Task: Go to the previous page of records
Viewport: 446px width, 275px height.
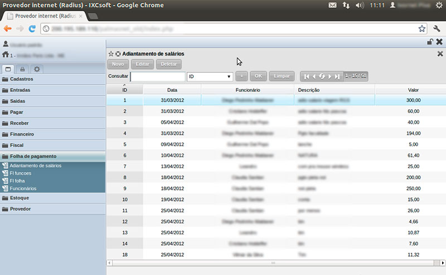Action: [314, 76]
